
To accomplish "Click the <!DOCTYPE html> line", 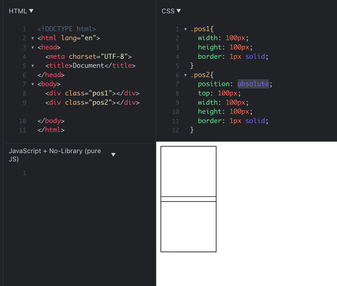I will [x=67, y=29].
